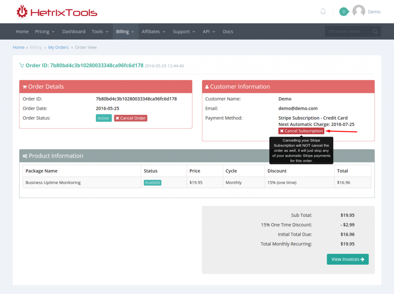Click the magnifier icon in the Whois search box
Screen dimensions: 394x294
(x=375, y=31)
